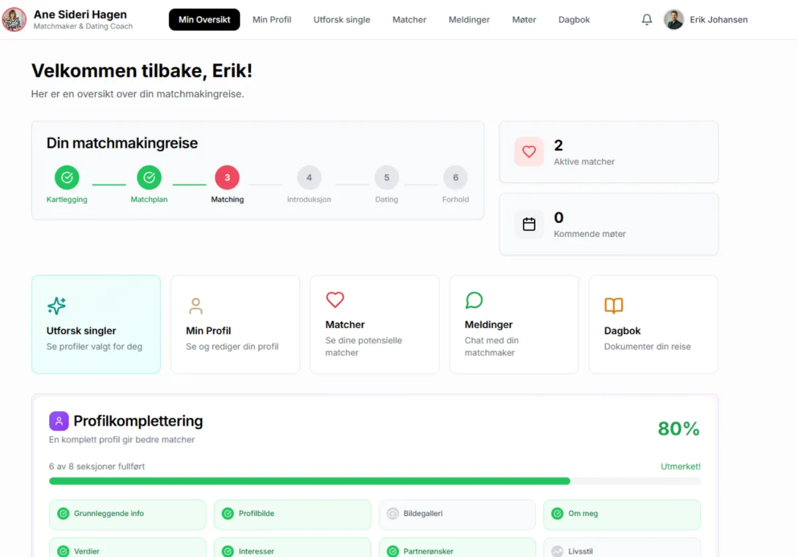
Task: Click the sparkle icon in Utforsk singler card
Action: coord(56,305)
